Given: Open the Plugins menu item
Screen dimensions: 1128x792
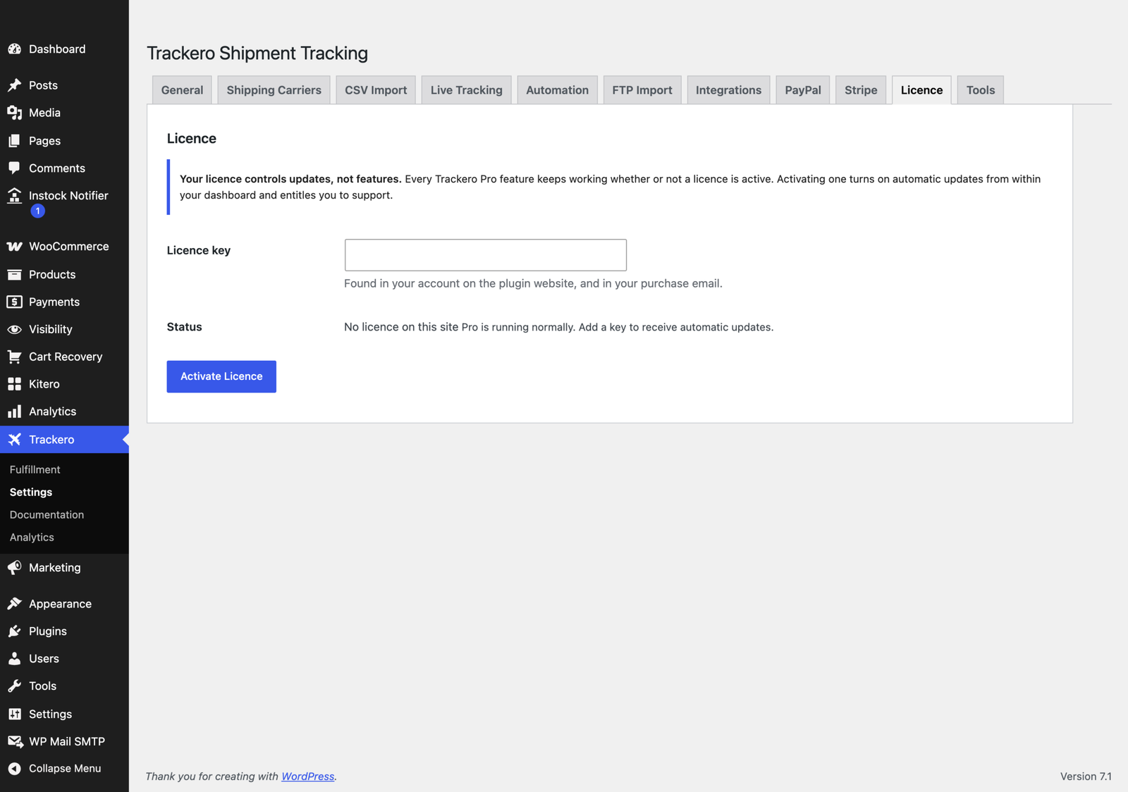Looking at the screenshot, I should coord(64,631).
